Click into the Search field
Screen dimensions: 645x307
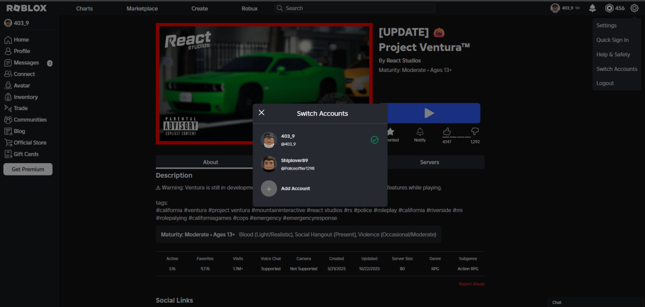355,8
